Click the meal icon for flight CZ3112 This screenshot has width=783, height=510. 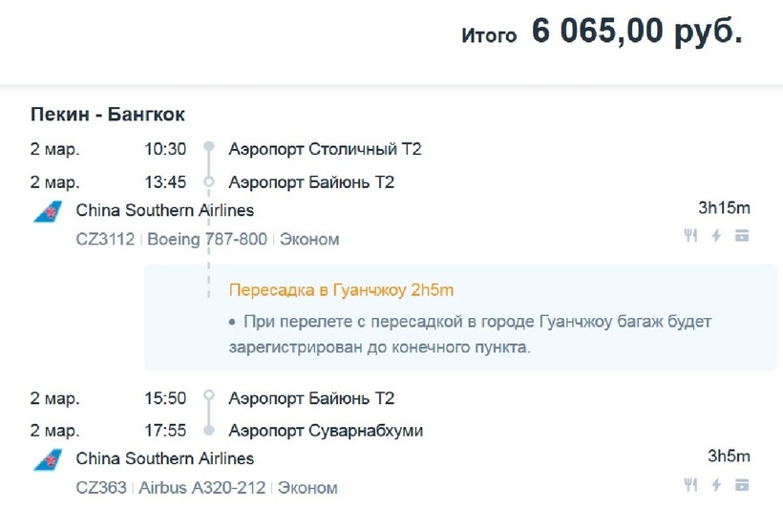coord(690,236)
